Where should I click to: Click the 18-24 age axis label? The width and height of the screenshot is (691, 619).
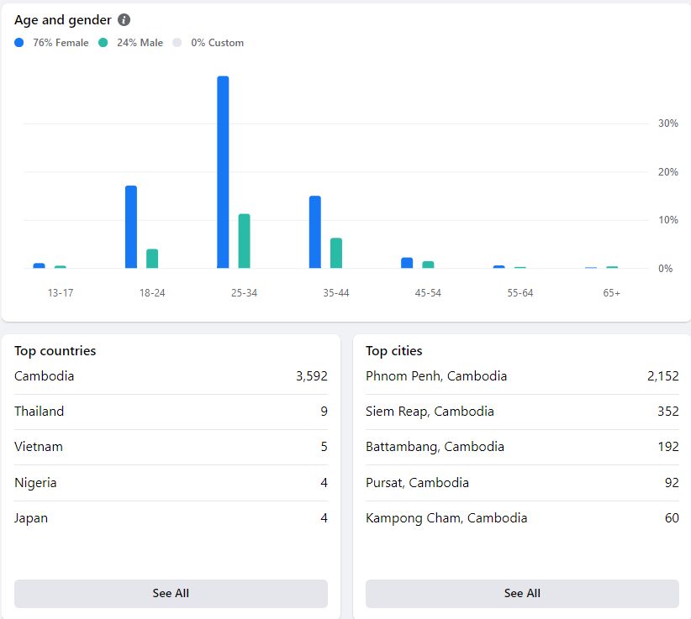coord(152,293)
